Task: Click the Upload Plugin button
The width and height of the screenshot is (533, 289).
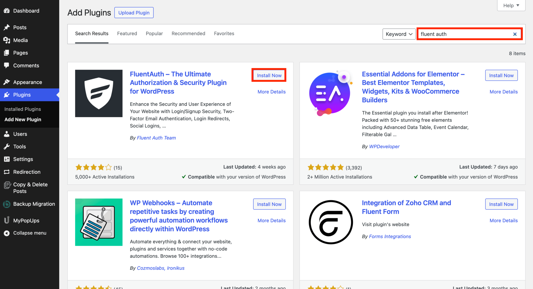Action: tap(134, 13)
